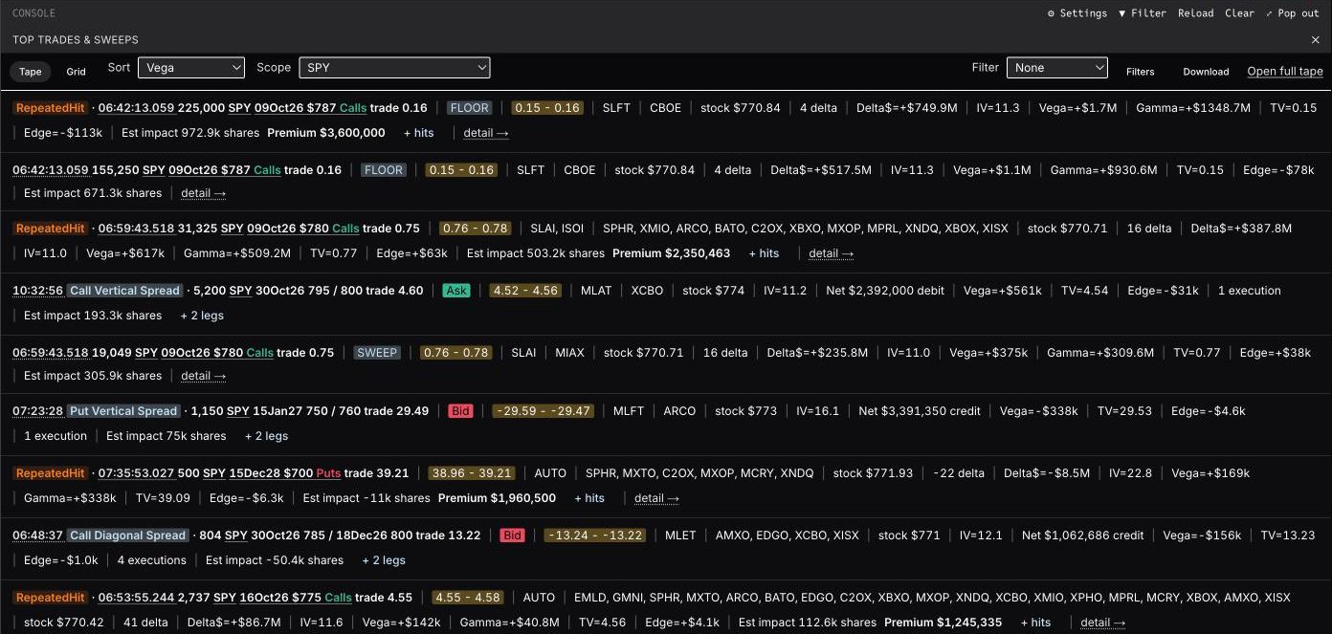Pop out the console panel
1332x634 pixels.
click(x=1292, y=13)
